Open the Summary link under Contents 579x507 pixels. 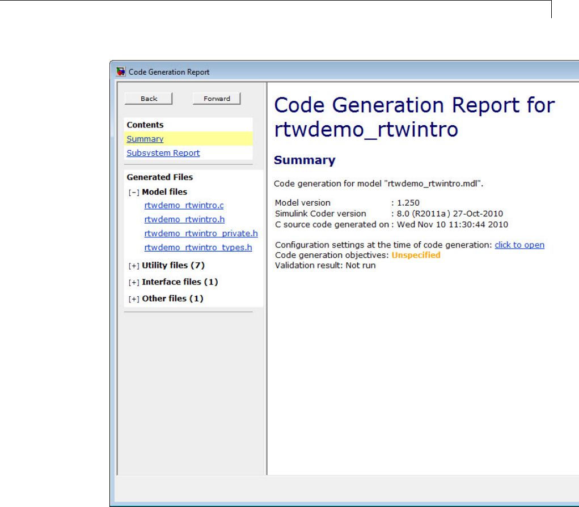pyautogui.click(x=145, y=139)
